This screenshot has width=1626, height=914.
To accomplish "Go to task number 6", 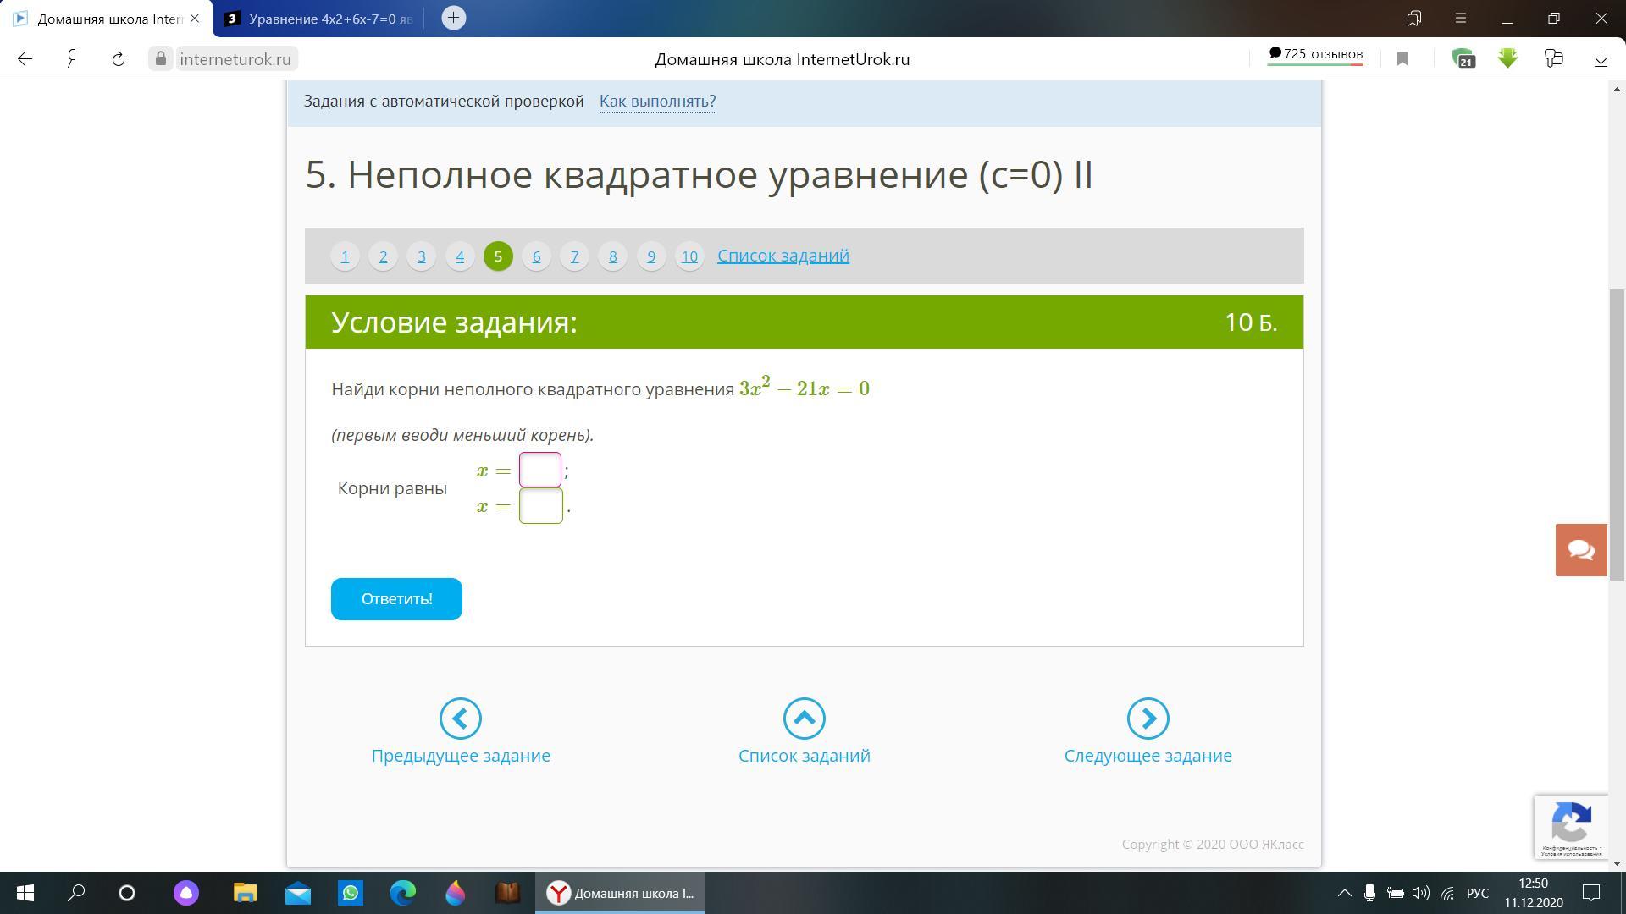I will pyautogui.click(x=536, y=256).
